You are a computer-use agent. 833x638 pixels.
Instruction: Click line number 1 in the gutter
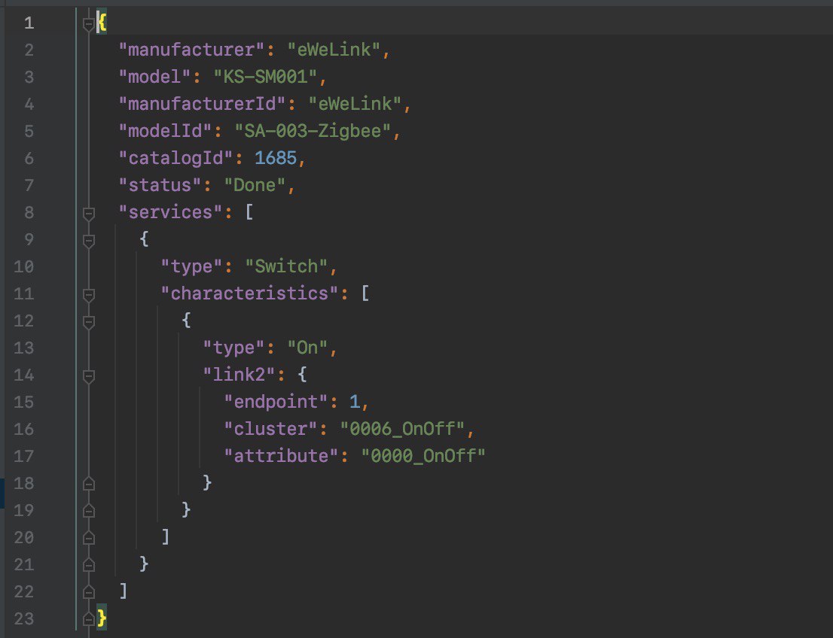click(x=29, y=23)
